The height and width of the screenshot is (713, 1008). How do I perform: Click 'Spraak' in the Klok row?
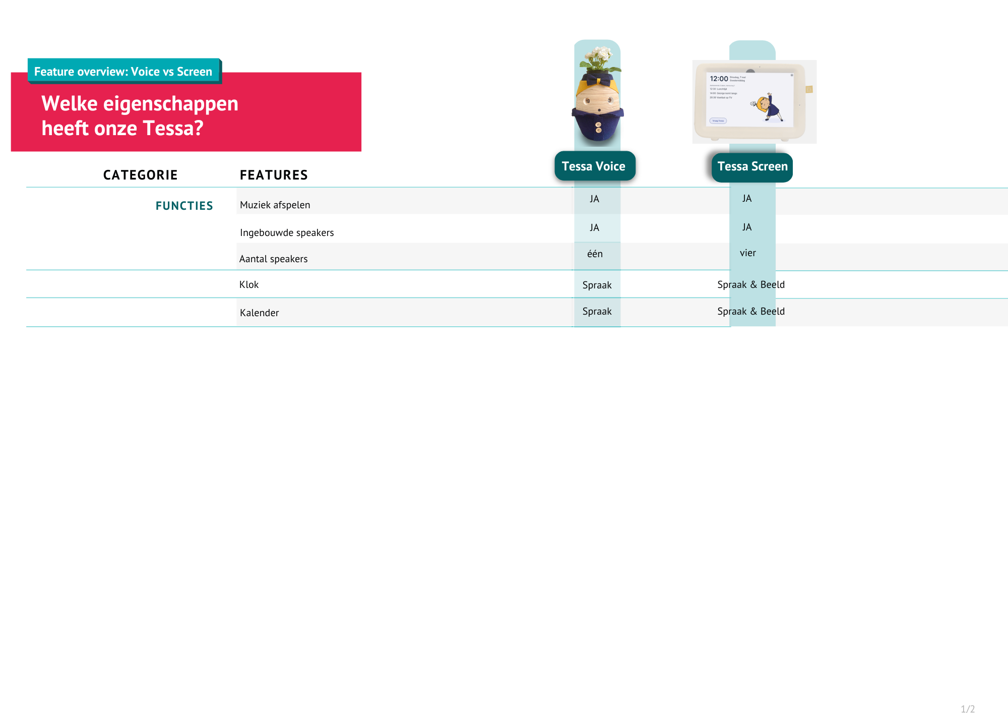point(597,285)
